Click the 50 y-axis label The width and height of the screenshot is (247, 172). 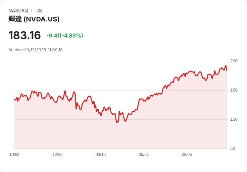pos(233,149)
